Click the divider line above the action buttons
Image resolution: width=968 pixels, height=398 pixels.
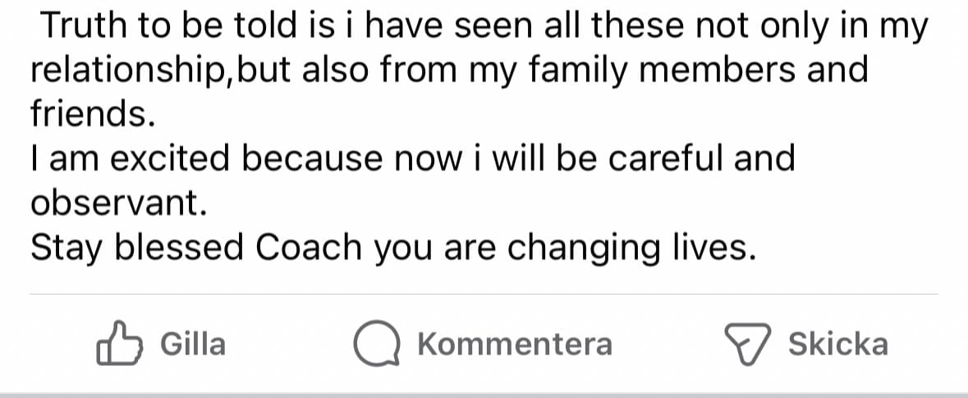(x=484, y=293)
